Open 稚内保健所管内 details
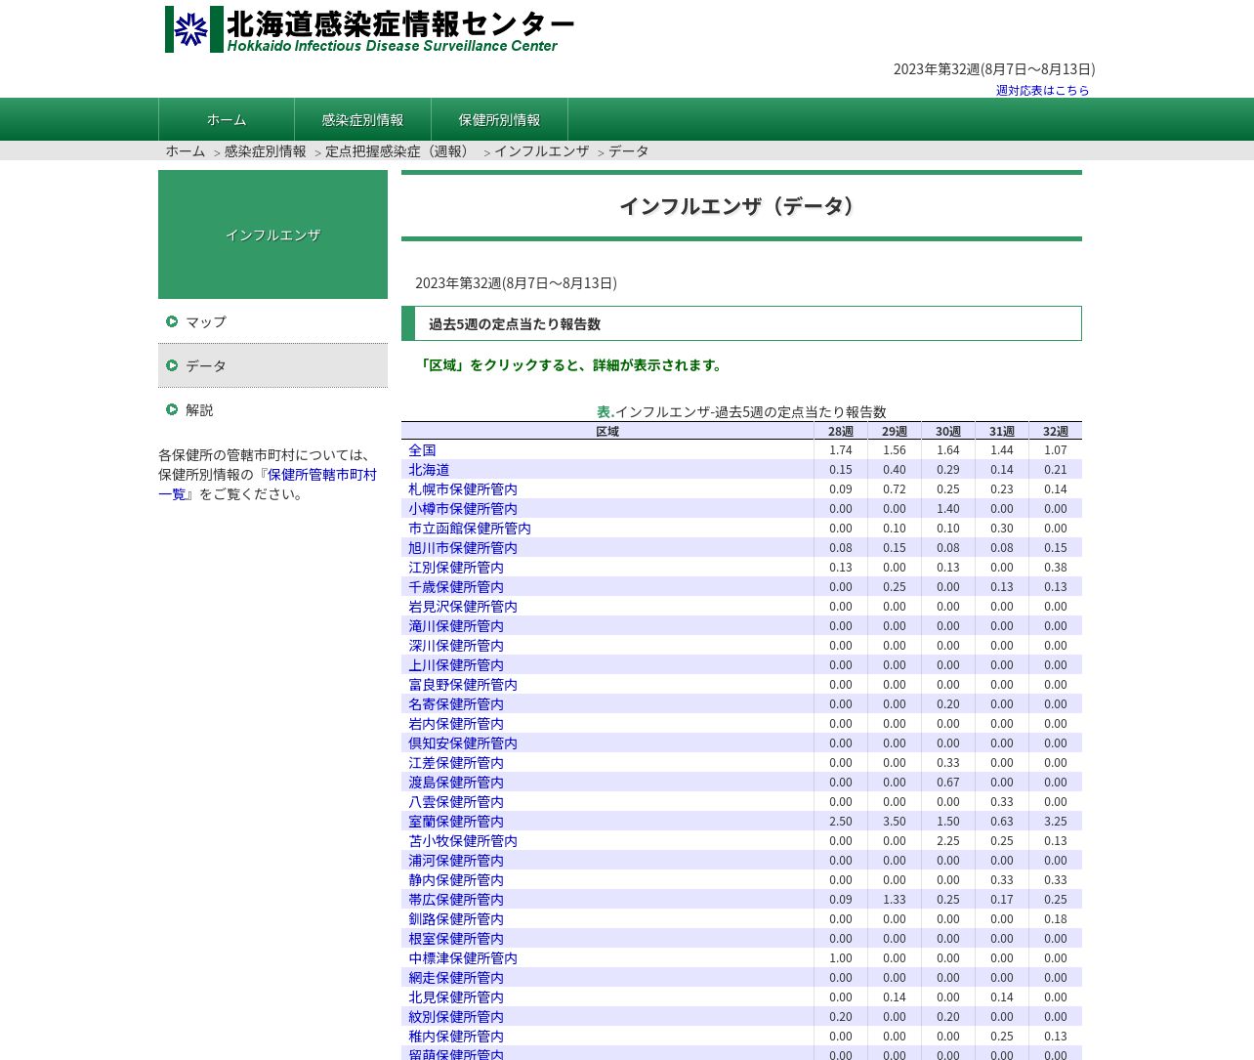Screen dimensions: 1254x1060 point(456,1037)
